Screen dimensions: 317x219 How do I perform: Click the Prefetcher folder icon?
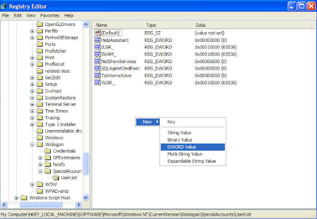[40, 51]
